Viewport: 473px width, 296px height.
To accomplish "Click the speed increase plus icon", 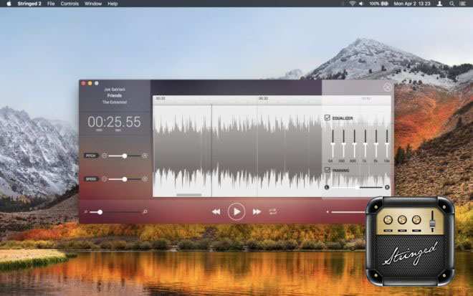I will click(x=145, y=178).
